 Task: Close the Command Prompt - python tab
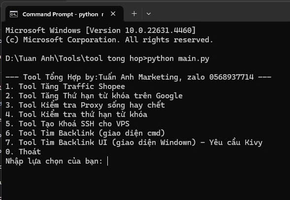(113, 14)
